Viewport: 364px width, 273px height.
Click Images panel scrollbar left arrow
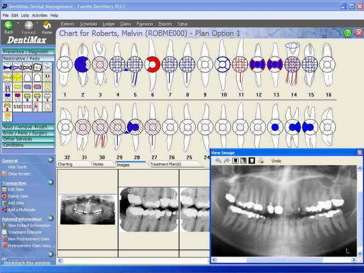point(60,261)
